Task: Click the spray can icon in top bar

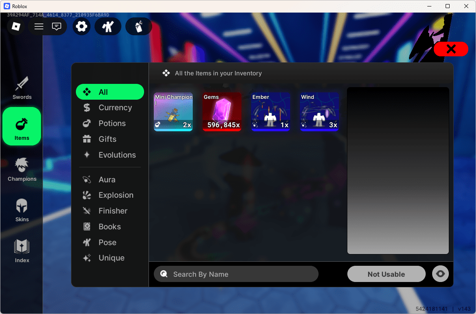Action: [x=139, y=27]
